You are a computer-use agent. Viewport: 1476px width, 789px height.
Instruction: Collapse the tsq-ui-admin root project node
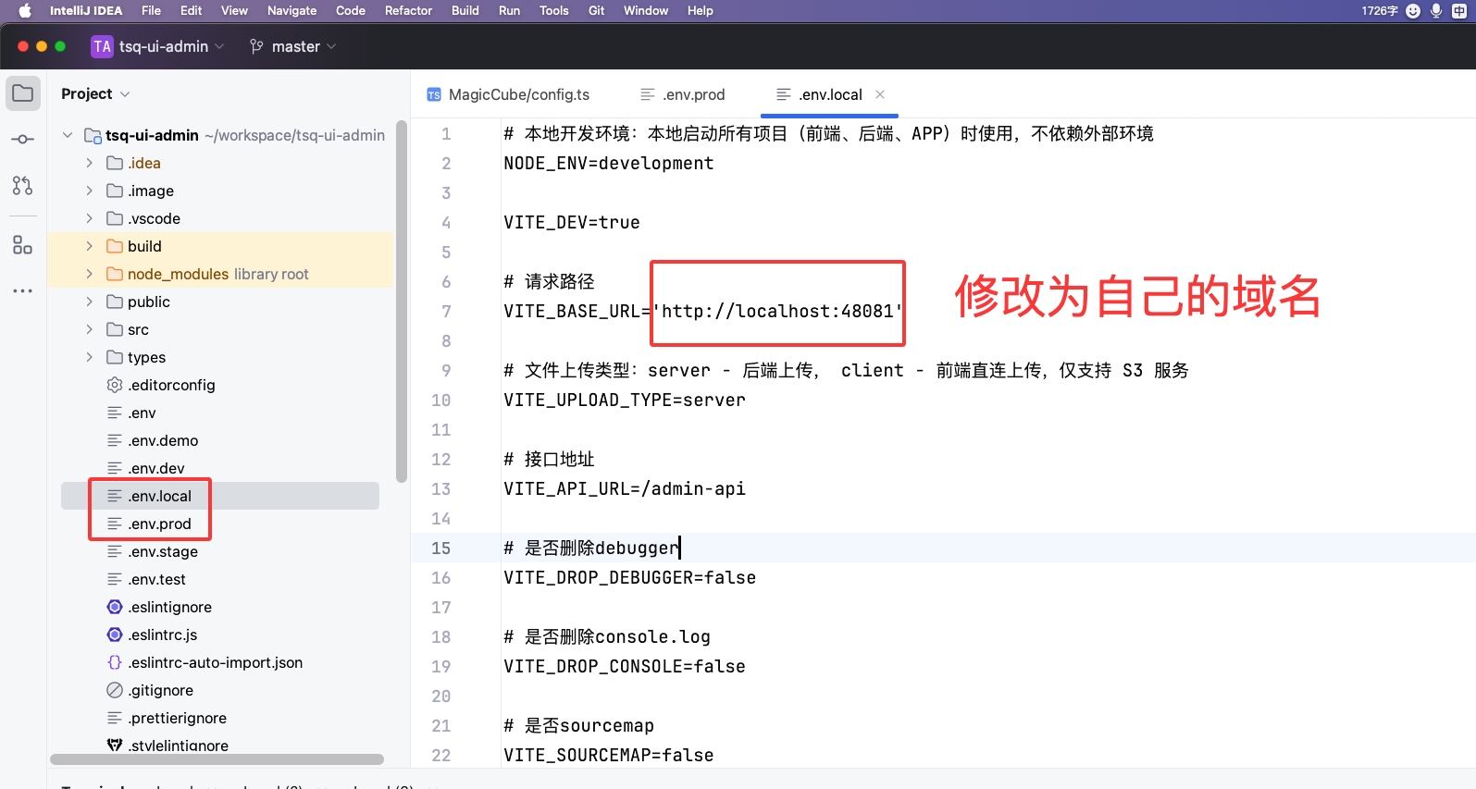(68, 135)
